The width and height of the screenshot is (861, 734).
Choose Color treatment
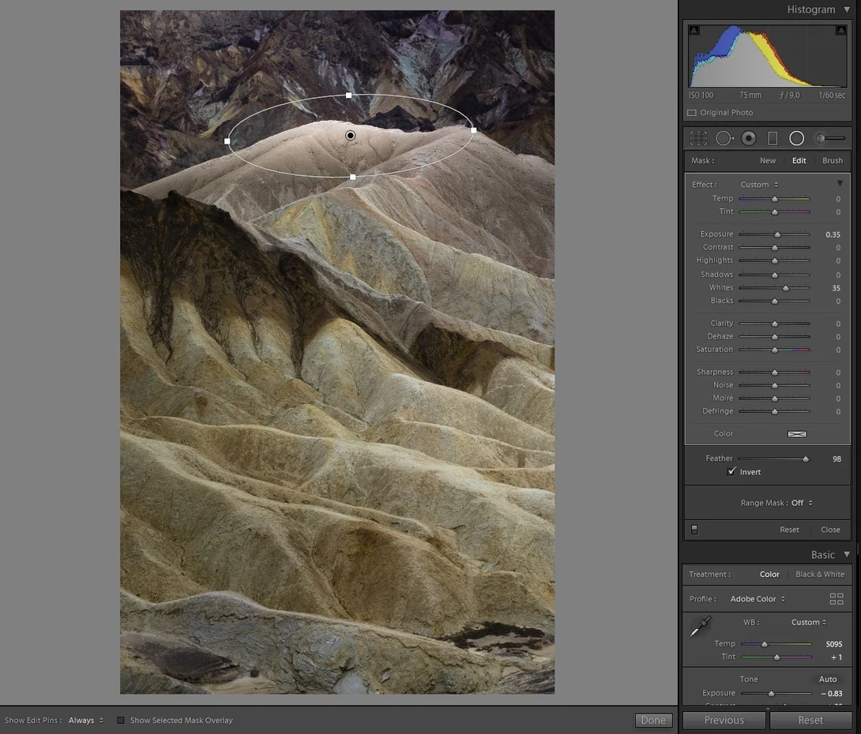pos(769,575)
